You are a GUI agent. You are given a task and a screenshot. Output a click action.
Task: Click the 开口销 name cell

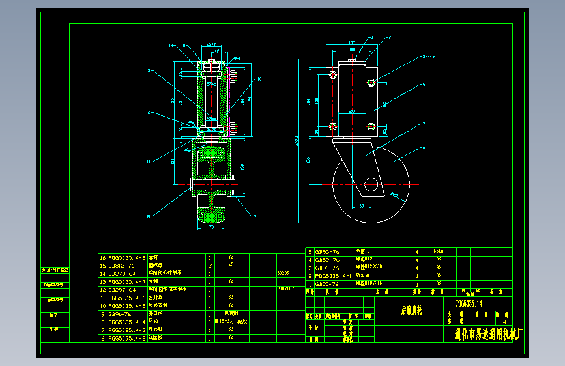tap(156, 313)
